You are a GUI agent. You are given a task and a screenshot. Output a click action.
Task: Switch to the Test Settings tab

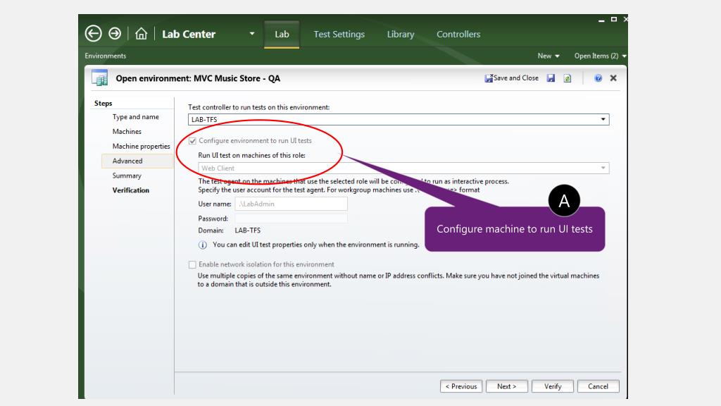pos(339,34)
